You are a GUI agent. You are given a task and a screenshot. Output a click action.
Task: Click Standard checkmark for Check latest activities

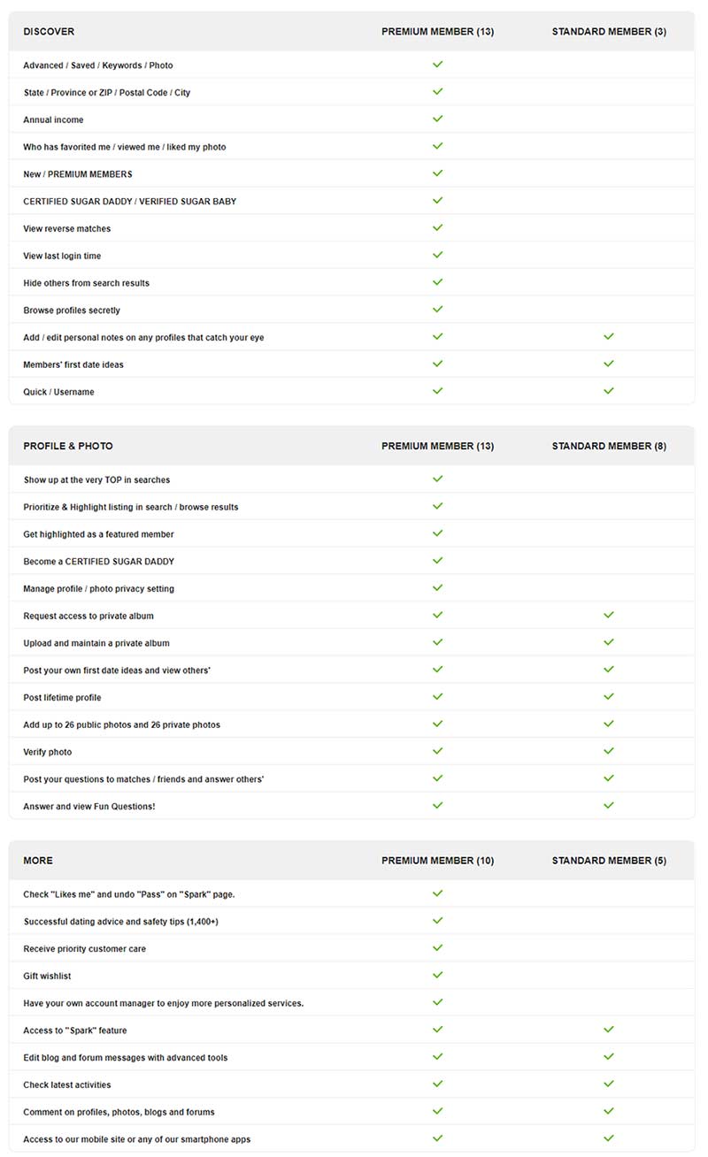(x=608, y=1084)
